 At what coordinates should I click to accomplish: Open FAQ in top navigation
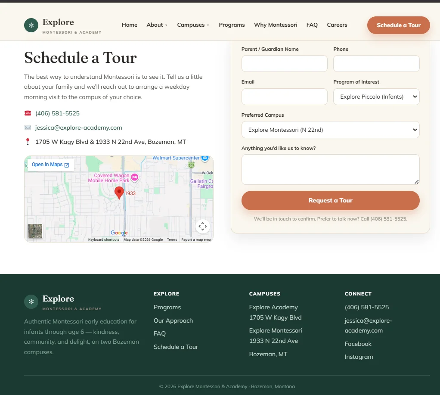point(312,25)
